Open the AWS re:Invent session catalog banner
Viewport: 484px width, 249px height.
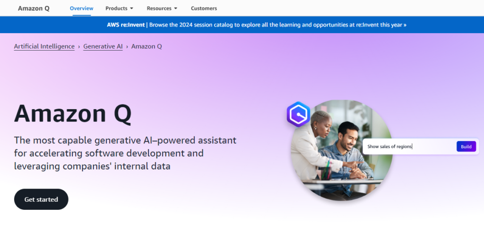(x=257, y=25)
